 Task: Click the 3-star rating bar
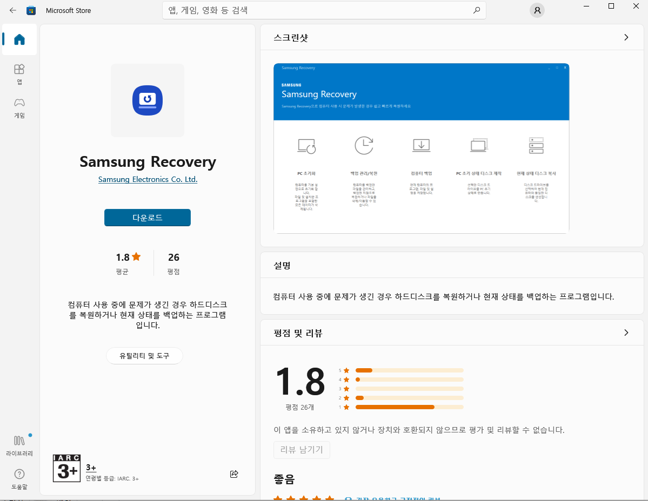(409, 389)
